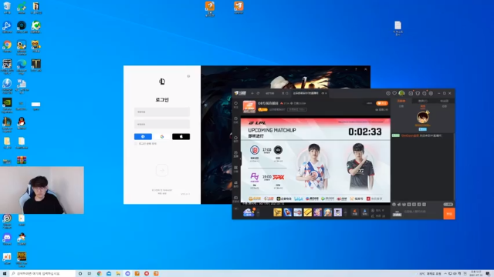Image resolution: width=494 pixels, height=277 pixels.
Task: Select the first gift icon in the gift bar
Action: pos(278,212)
